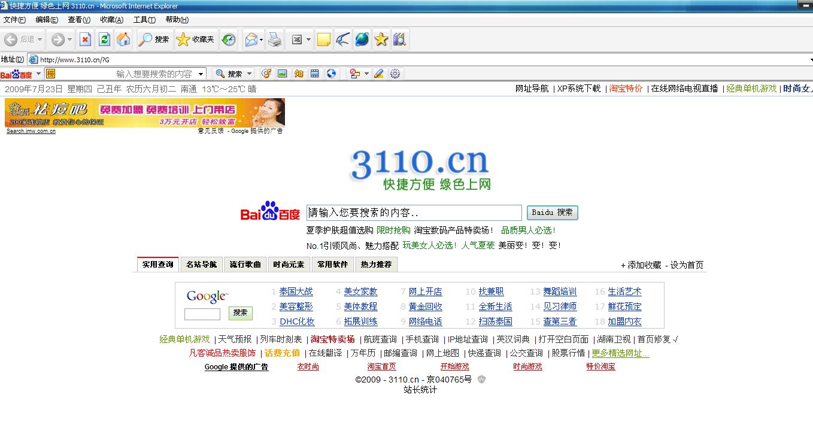The width and height of the screenshot is (813, 437).
Task: Switch to the 流行歌曲 tab
Action: pos(245,265)
